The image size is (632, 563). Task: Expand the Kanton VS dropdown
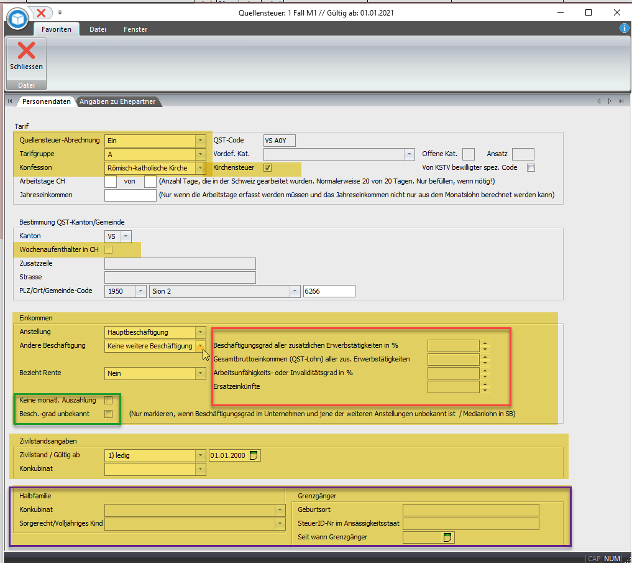126,236
